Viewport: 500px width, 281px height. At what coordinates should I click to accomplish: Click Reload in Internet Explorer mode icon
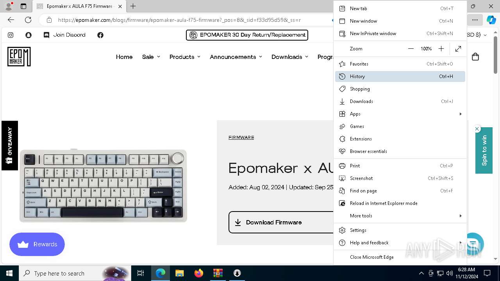[342, 203]
